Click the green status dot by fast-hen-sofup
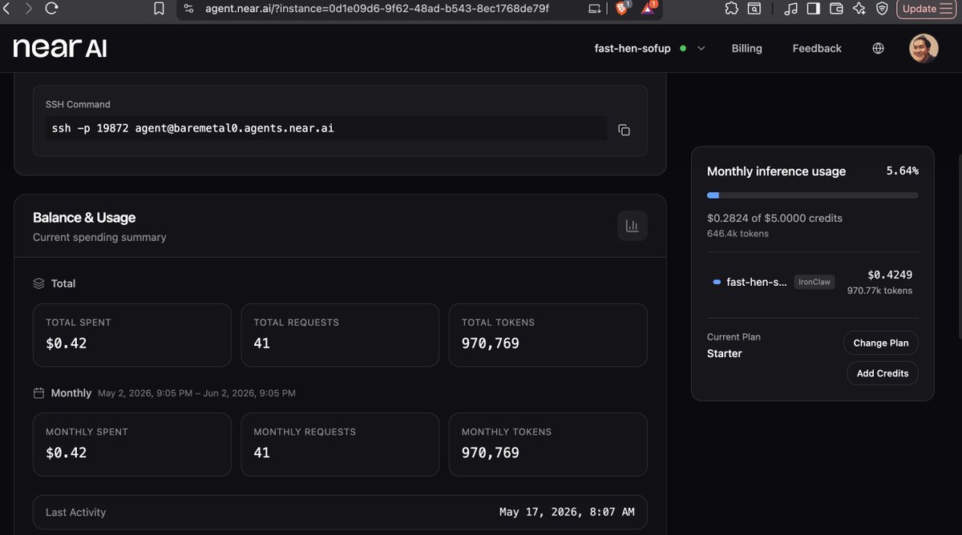This screenshot has height=535, width=962. [x=683, y=48]
